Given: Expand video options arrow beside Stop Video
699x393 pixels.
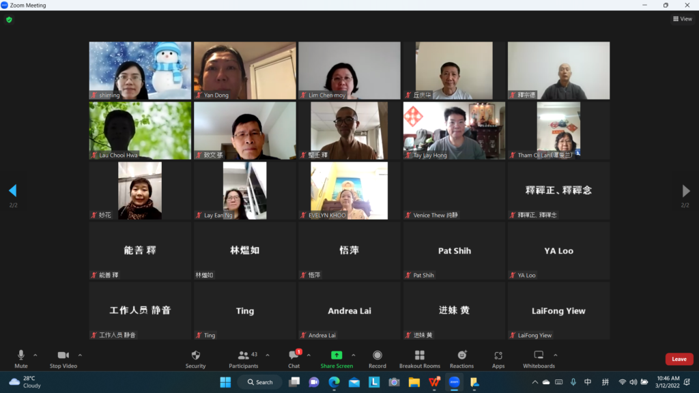Looking at the screenshot, I should [80, 355].
